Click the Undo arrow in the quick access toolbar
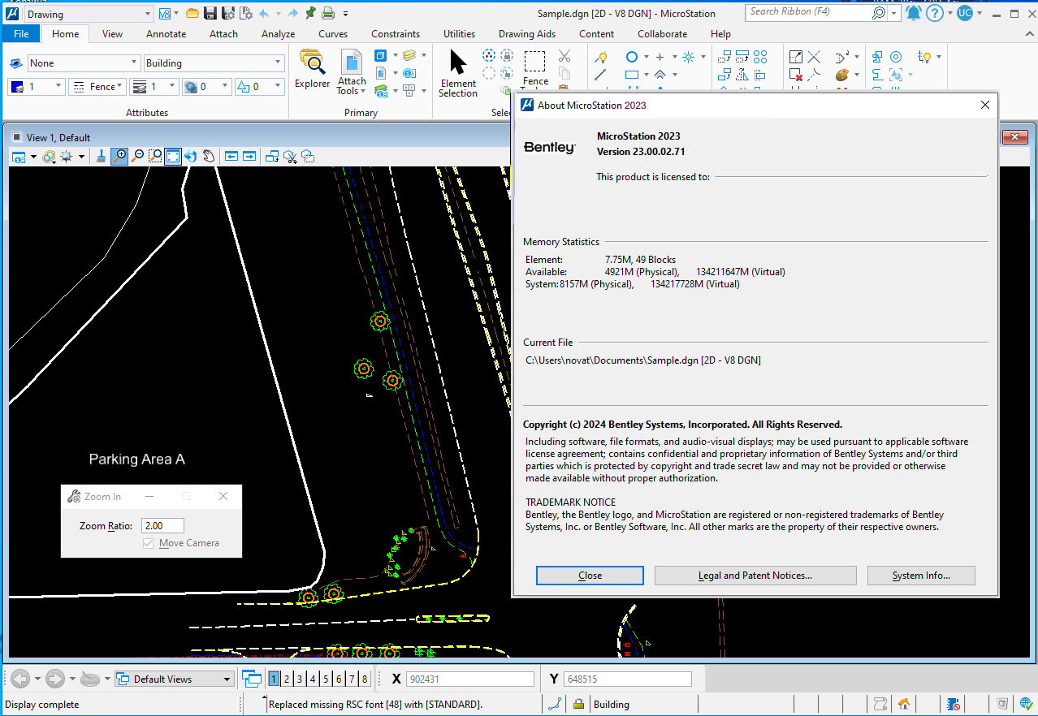Screen dimensions: 1038x716 coord(265,14)
